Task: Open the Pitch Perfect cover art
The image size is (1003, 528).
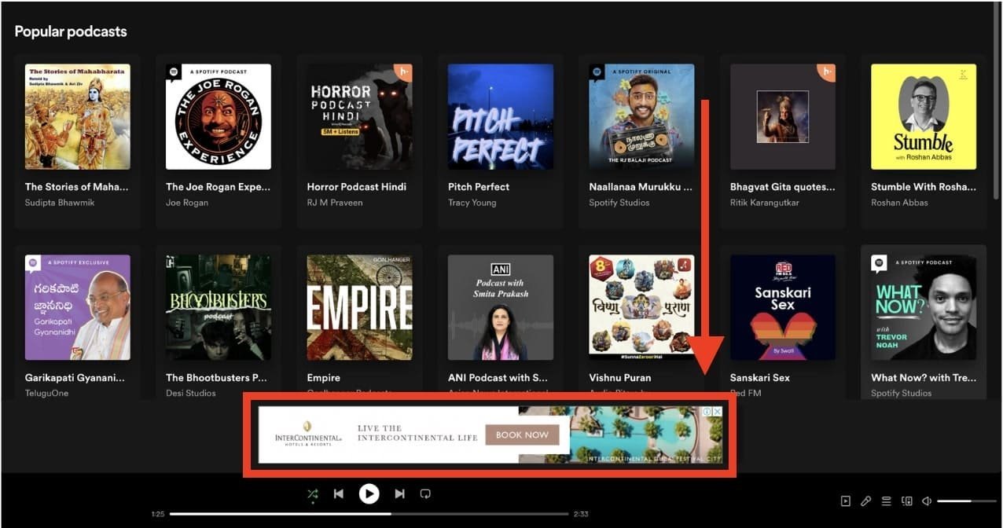Action: tap(501, 116)
